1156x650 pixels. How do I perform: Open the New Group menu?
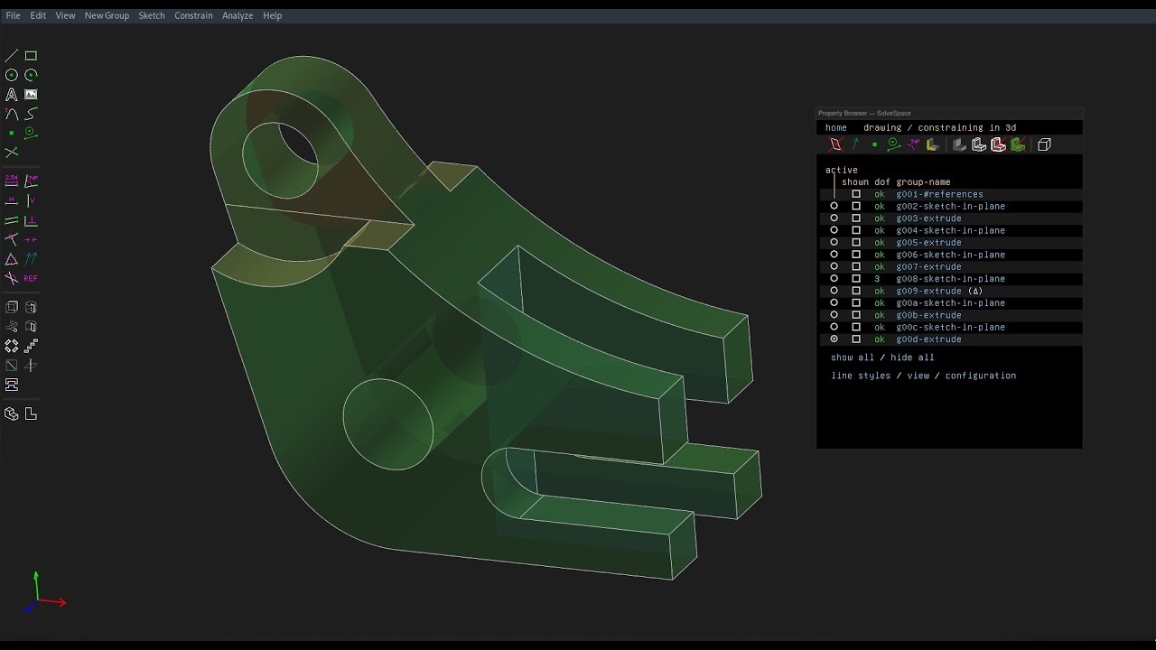coord(107,15)
